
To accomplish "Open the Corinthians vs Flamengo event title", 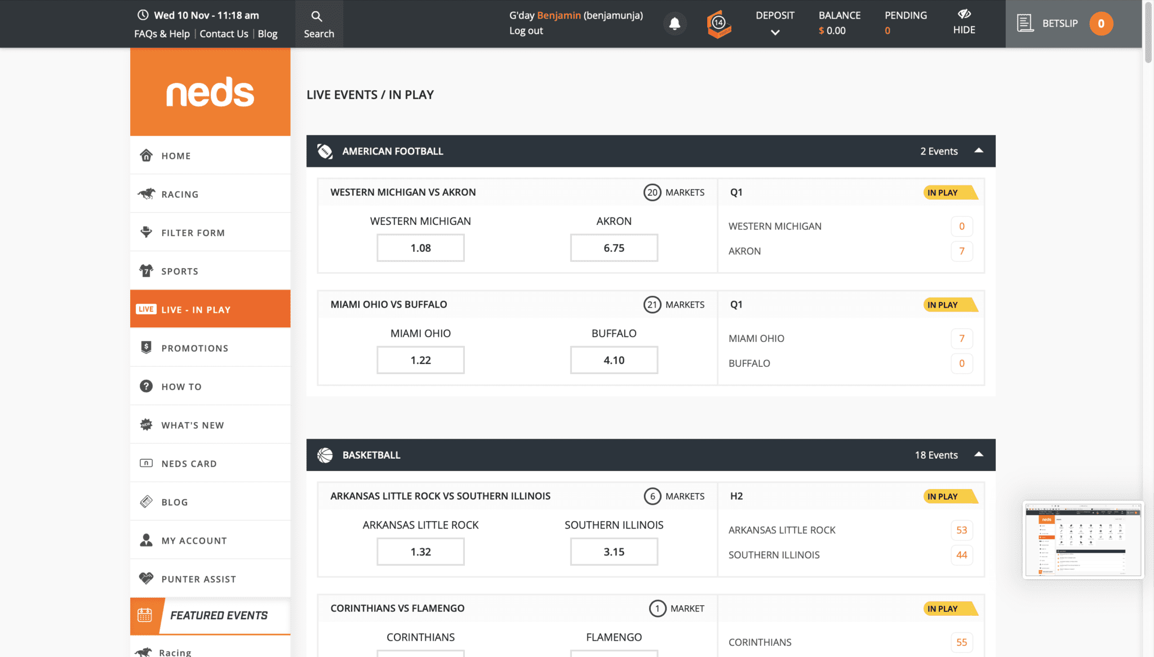I will point(397,608).
